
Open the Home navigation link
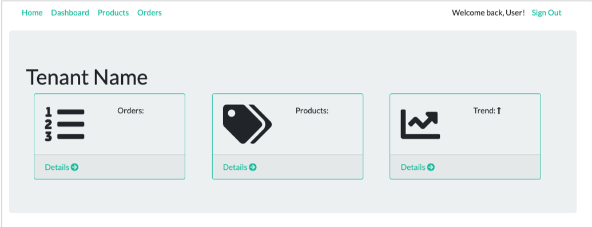(x=32, y=13)
